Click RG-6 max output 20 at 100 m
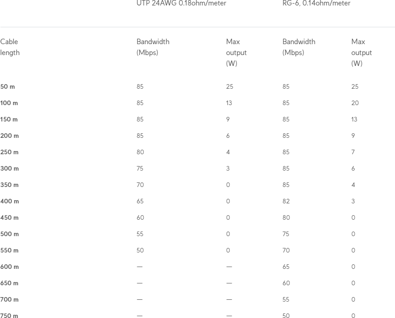 (x=355, y=103)
